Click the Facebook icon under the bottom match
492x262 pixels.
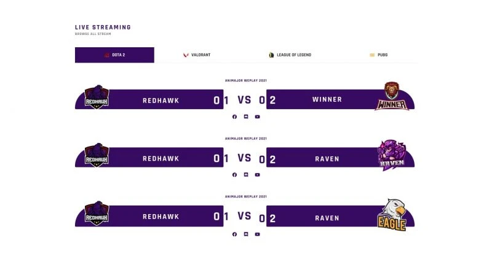[234, 234]
